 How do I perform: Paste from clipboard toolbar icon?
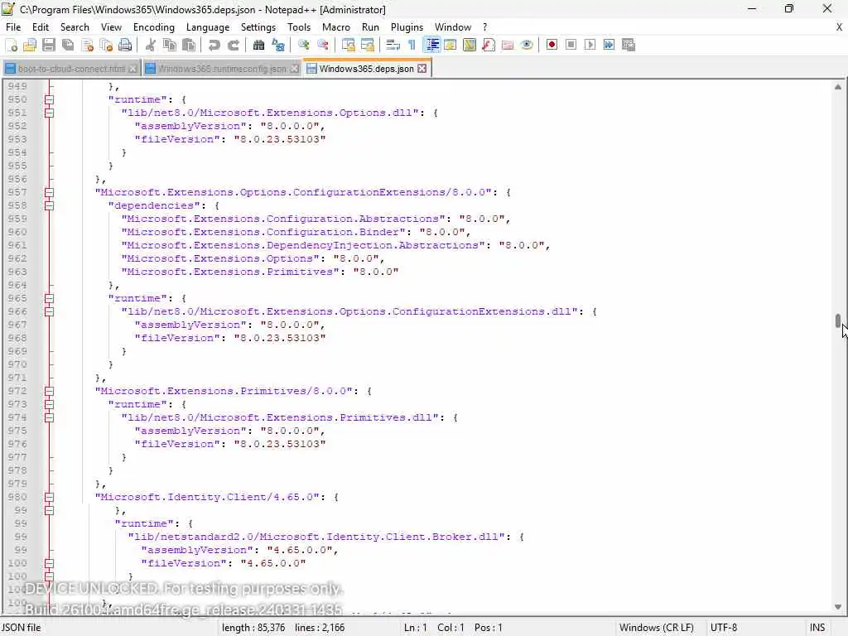coord(189,45)
